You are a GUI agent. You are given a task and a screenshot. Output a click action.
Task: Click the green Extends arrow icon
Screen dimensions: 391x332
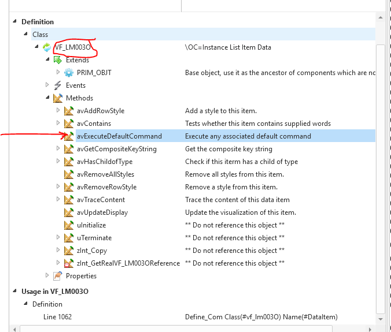58,60
